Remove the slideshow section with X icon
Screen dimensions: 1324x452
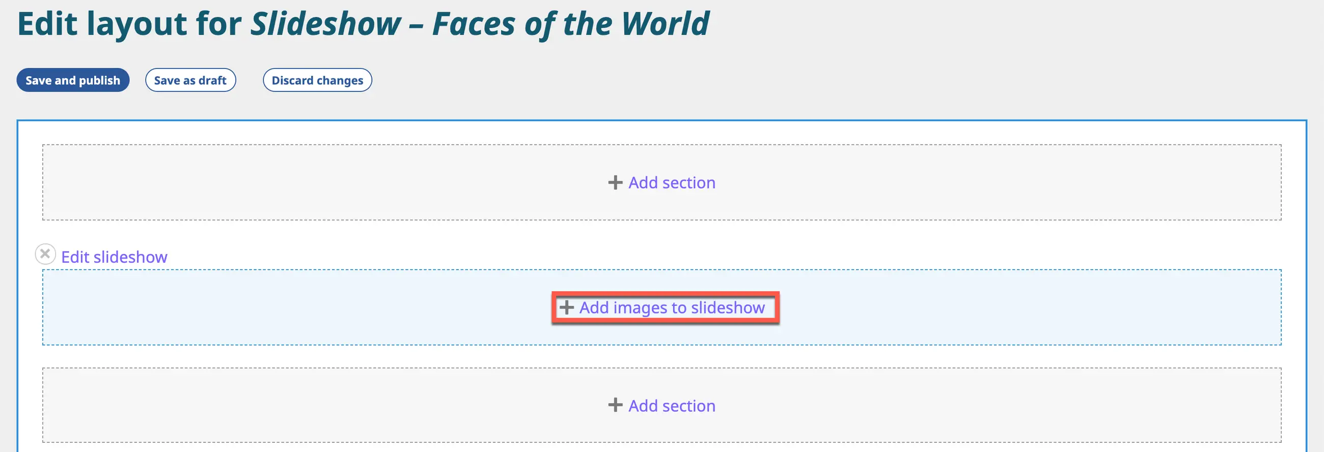point(45,253)
